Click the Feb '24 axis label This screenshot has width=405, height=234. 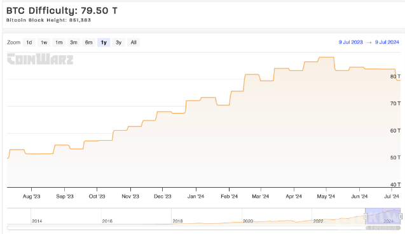coord(229,197)
